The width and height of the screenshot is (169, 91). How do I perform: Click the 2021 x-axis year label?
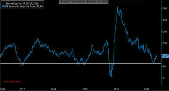point(146,89)
